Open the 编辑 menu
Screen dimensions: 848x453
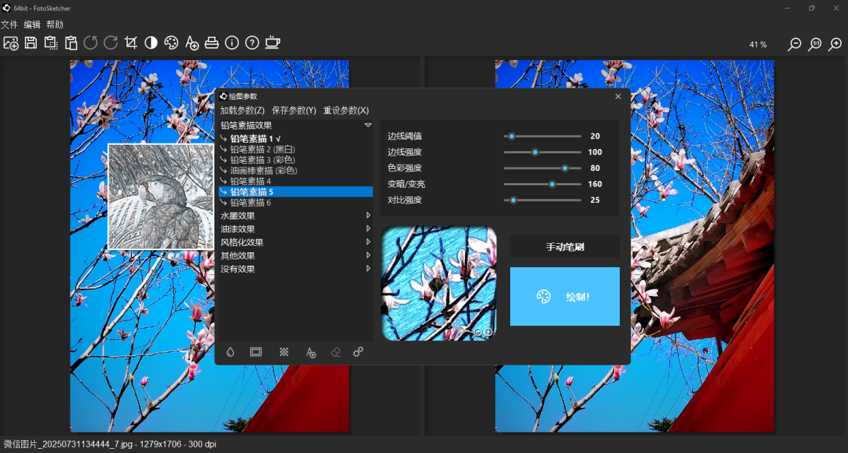(x=32, y=25)
